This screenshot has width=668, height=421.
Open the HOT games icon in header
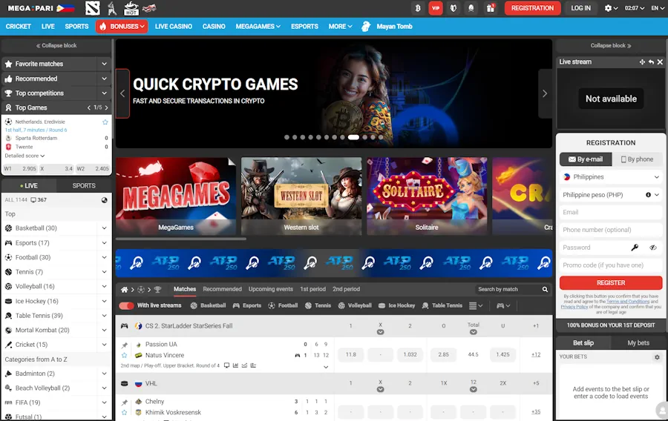point(131,8)
